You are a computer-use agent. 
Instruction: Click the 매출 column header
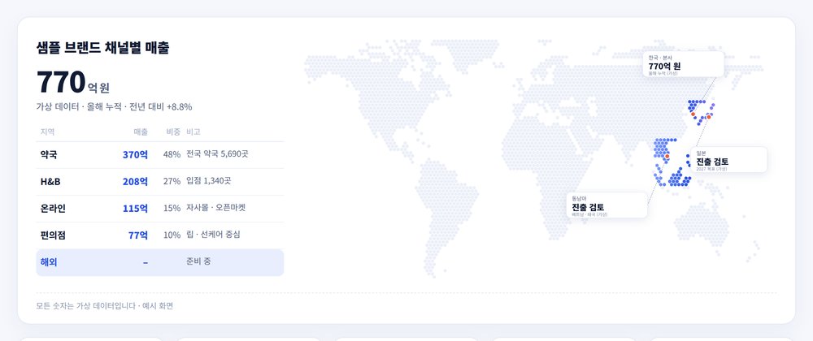141,132
